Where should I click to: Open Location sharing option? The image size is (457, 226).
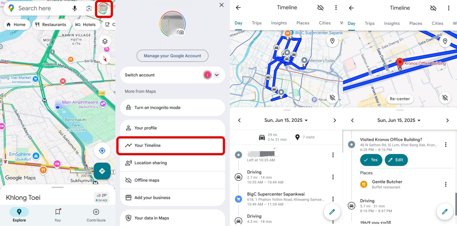[x=172, y=163]
